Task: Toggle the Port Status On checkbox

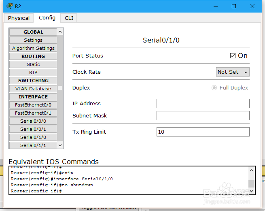Action: click(x=233, y=55)
